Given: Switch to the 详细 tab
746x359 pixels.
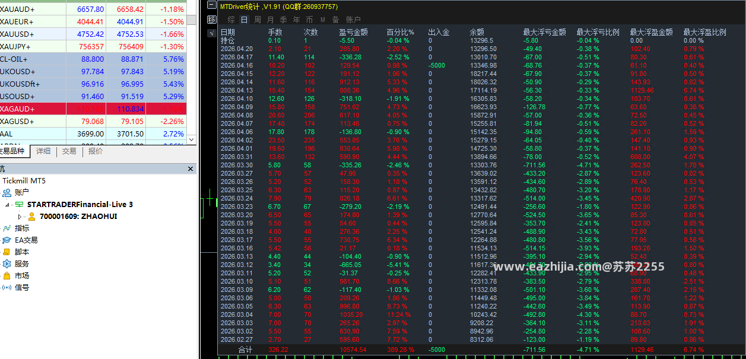Looking at the screenshot, I should [43, 151].
